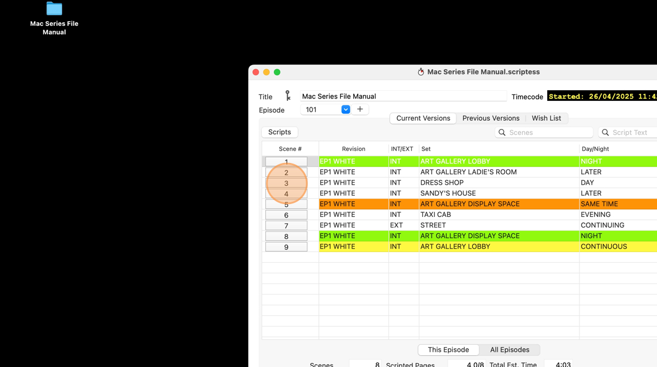The image size is (657, 367).
Task: Click the ART GALLERY LOBBY cell in scene 9
Action: click(499, 246)
